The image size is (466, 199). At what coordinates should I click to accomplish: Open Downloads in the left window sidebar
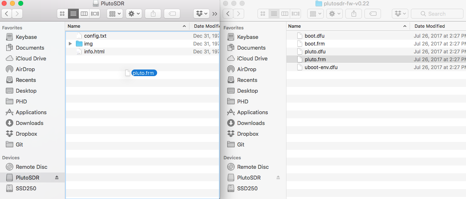tap(29, 123)
